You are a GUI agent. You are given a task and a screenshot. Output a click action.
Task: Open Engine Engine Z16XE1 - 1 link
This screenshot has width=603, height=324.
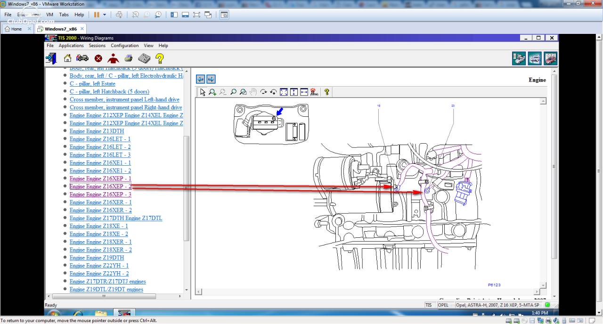[x=100, y=163]
